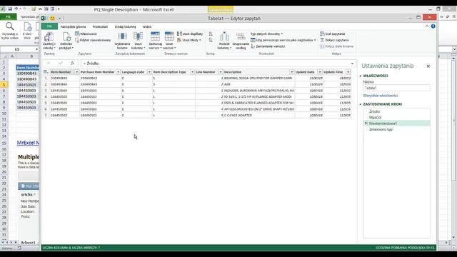Switch to Dodaj kolumnę tab
The image size is (457, 257).
126,26
